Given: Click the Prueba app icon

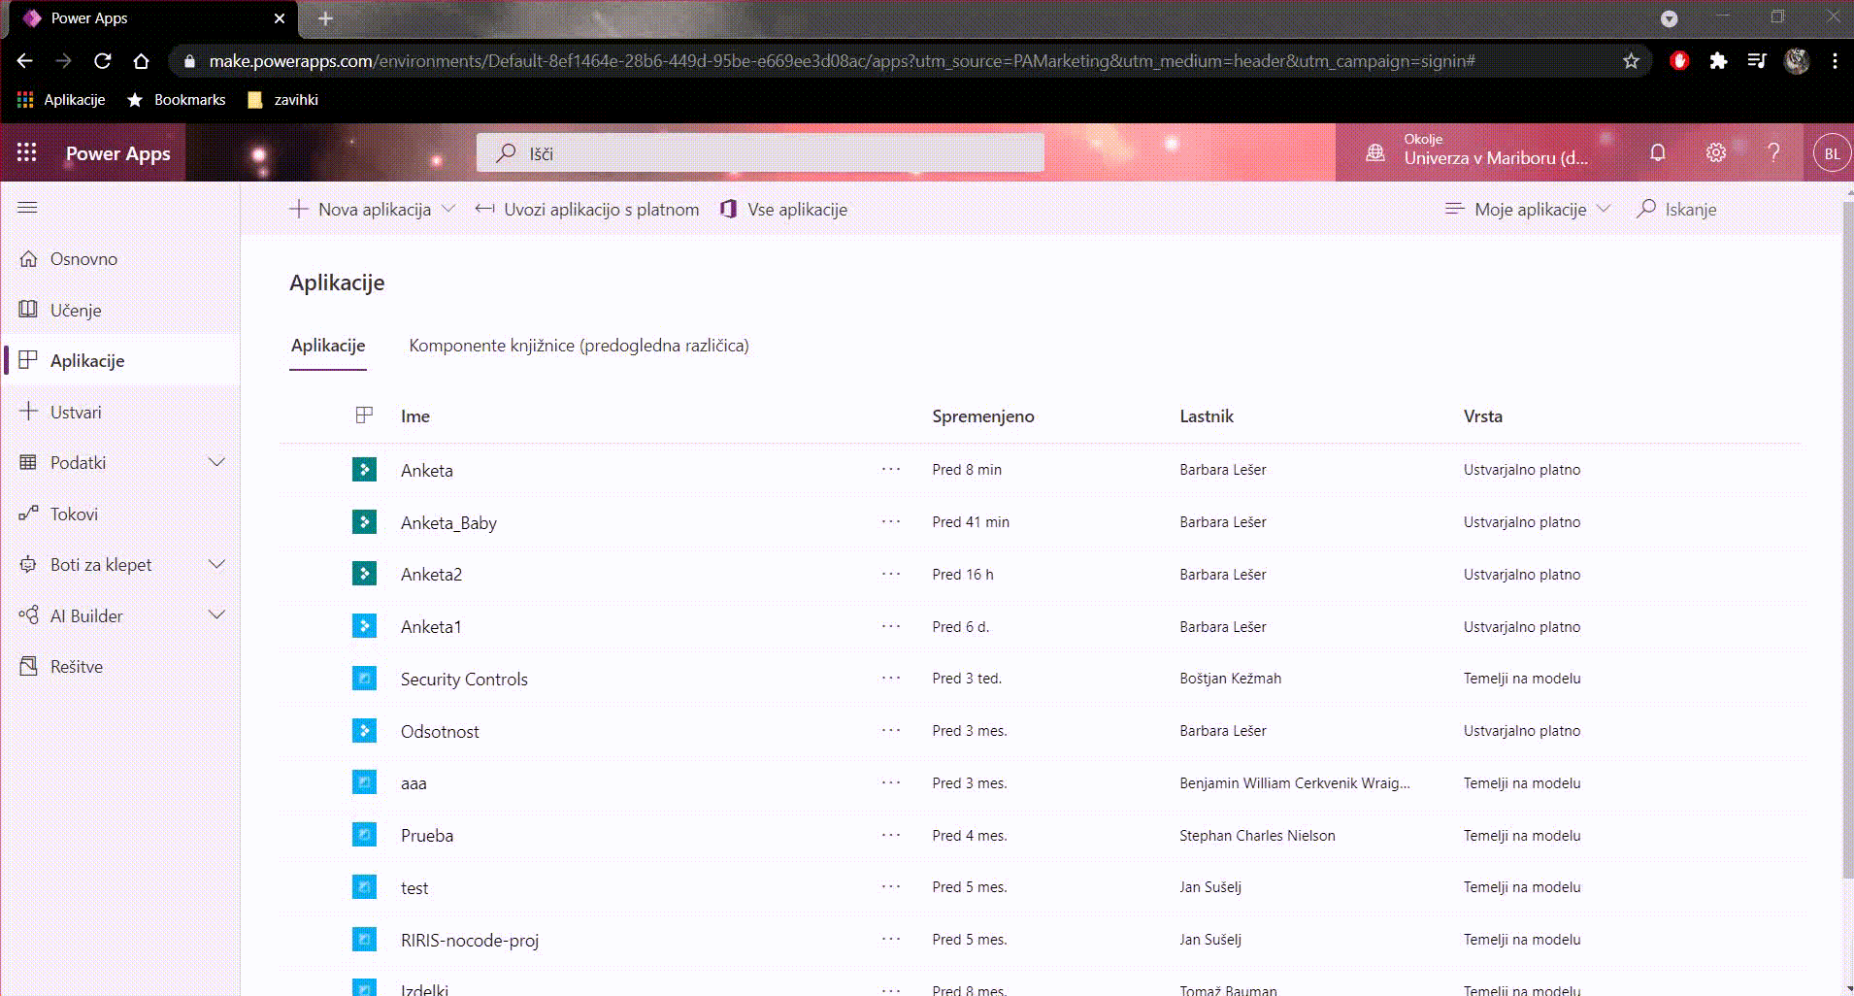Looking at the screenshot, I should click(x=364, y=835).
